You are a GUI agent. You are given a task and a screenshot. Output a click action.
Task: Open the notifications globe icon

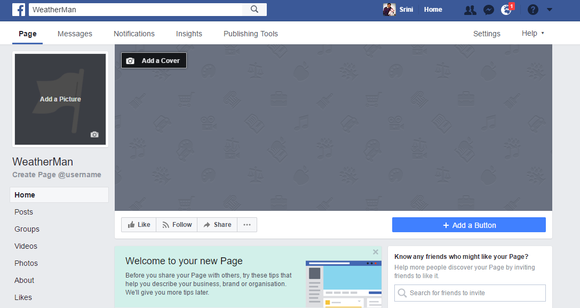[x=506, y=10]
